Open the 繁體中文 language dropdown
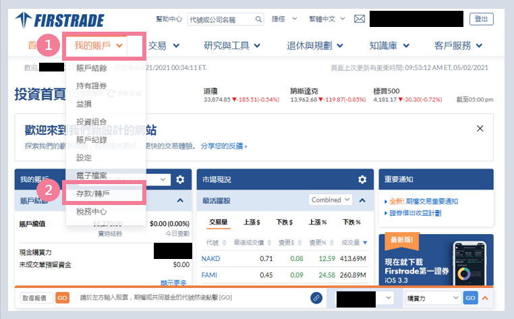This screenshot has width=514, height=319. [327, 19]
